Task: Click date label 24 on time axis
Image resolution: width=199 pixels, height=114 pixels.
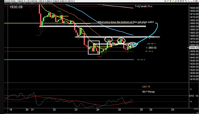Action: pos(98,110)
